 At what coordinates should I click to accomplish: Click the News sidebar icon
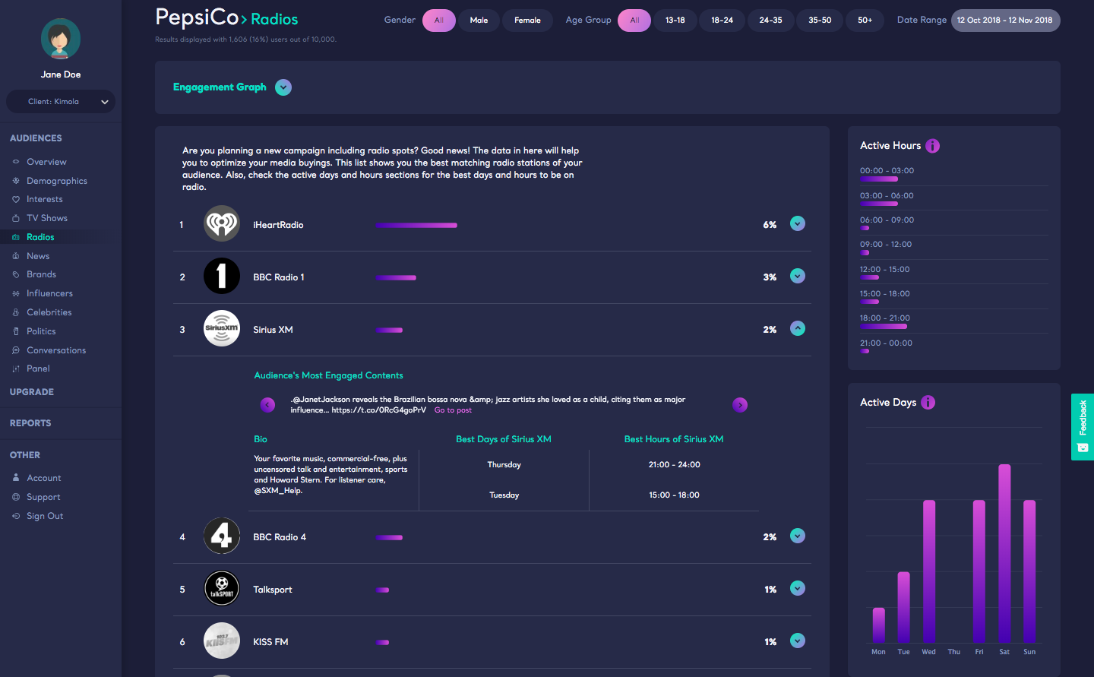point(16,256)
